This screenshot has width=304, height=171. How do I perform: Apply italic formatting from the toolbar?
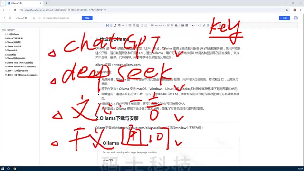(115, 25)
